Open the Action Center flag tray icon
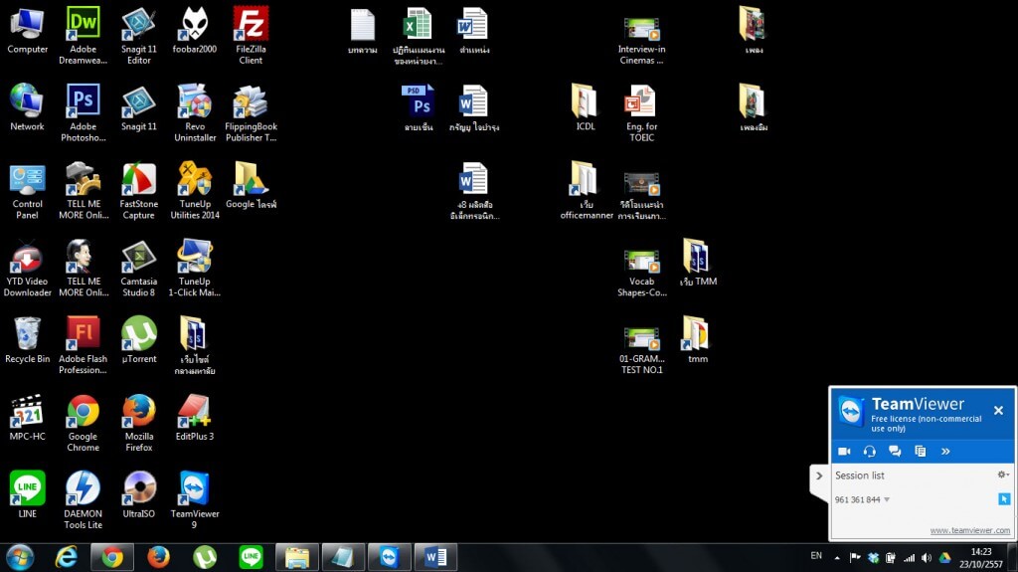 855,558
